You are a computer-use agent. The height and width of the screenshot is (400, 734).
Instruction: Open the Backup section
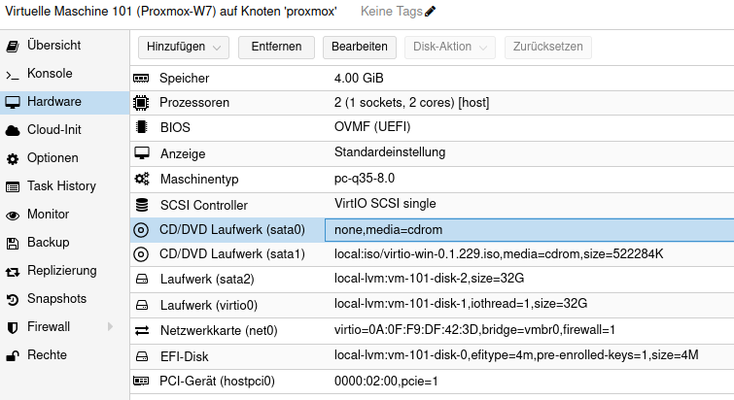(x=48, y=243)
